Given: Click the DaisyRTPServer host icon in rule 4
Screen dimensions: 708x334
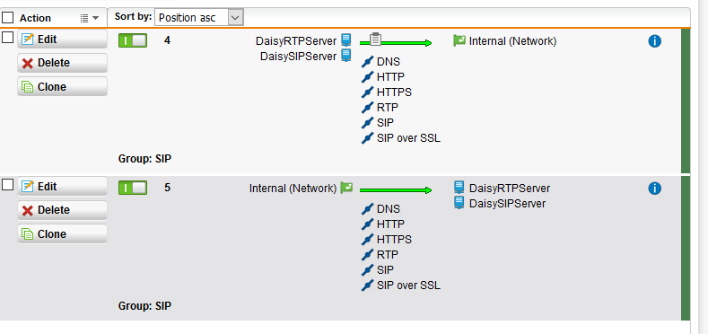Looking at the screenshot, I should 345,40.
